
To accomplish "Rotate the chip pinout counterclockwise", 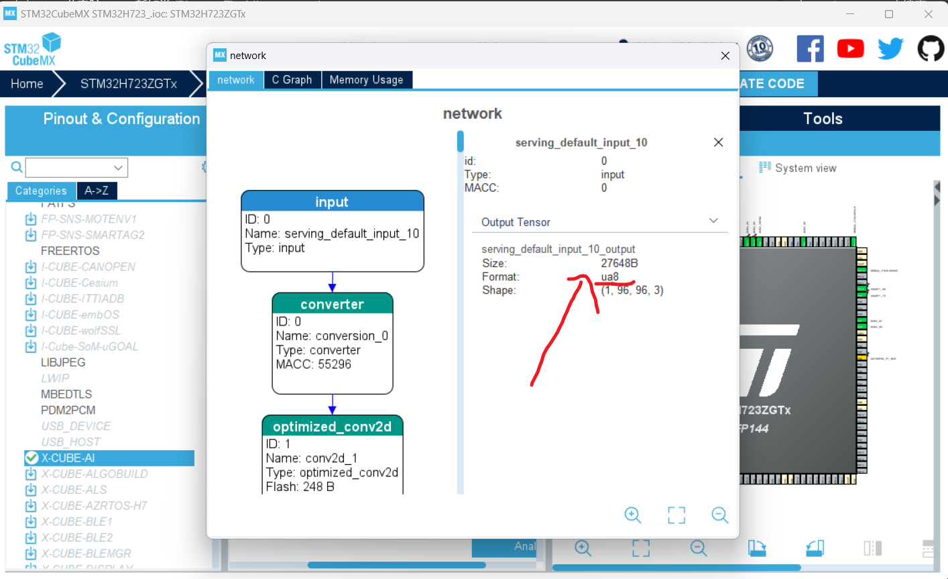I will 814,548.
